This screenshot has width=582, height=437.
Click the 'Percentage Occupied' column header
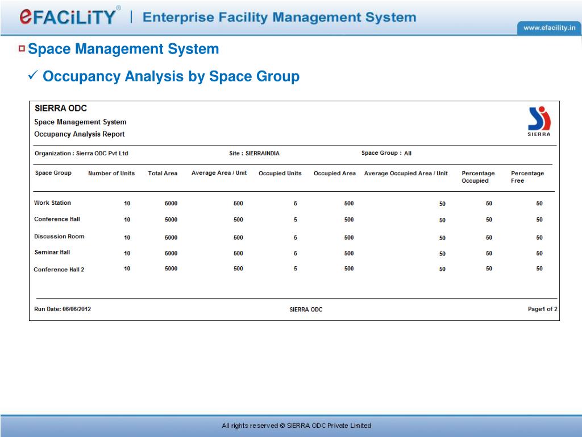click(478, 177)
